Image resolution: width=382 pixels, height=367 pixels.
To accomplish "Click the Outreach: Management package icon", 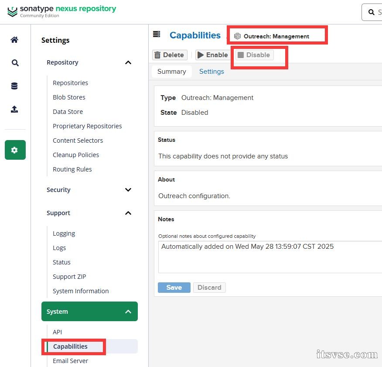I will 237,36.
